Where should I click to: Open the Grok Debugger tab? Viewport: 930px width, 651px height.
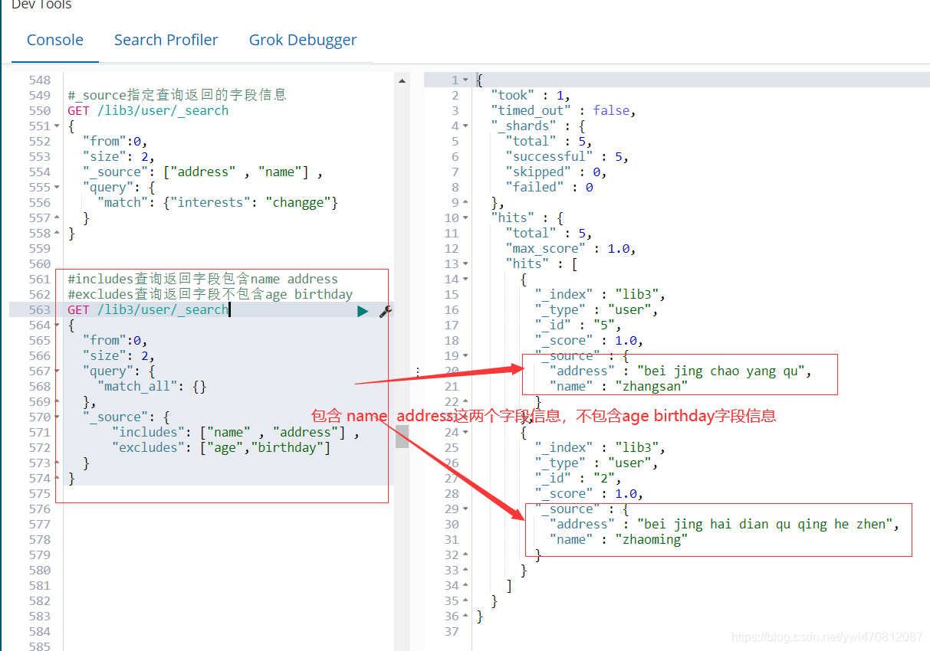click(303, 40)
